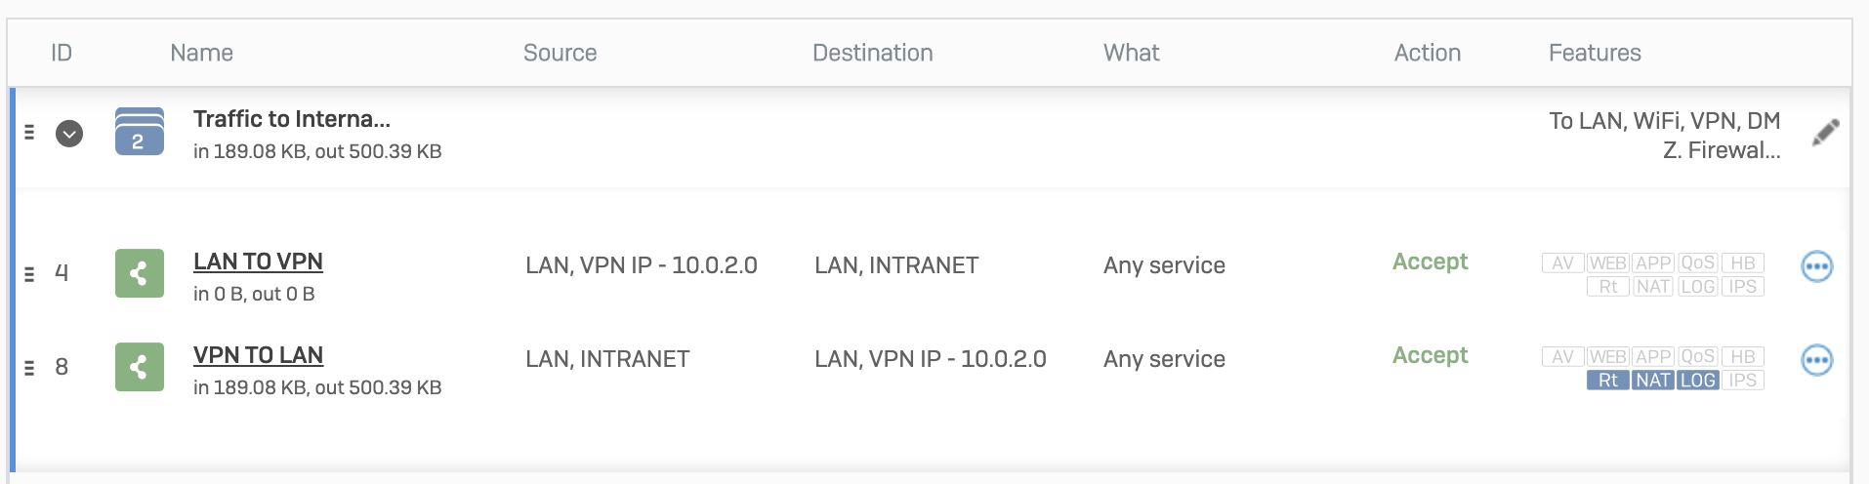Collapse the Traffic to Internal group chevron
The image size is (1869, 484).
pyautogui.click(x=69, y=134)
